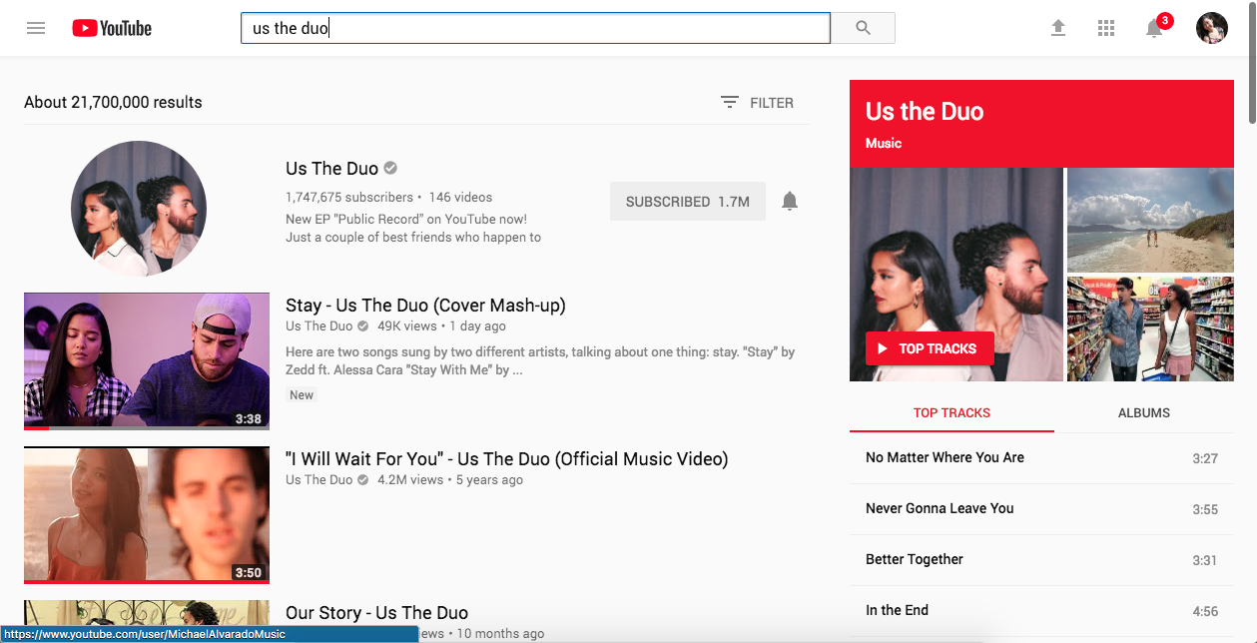Click the 3:27 duration of first track
Viewport: 1257px width, 643px height.
click(1205, 458)
